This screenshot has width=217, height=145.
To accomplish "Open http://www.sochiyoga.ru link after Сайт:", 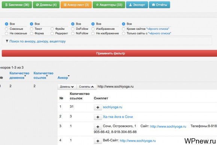I will [x=168, y=126].
